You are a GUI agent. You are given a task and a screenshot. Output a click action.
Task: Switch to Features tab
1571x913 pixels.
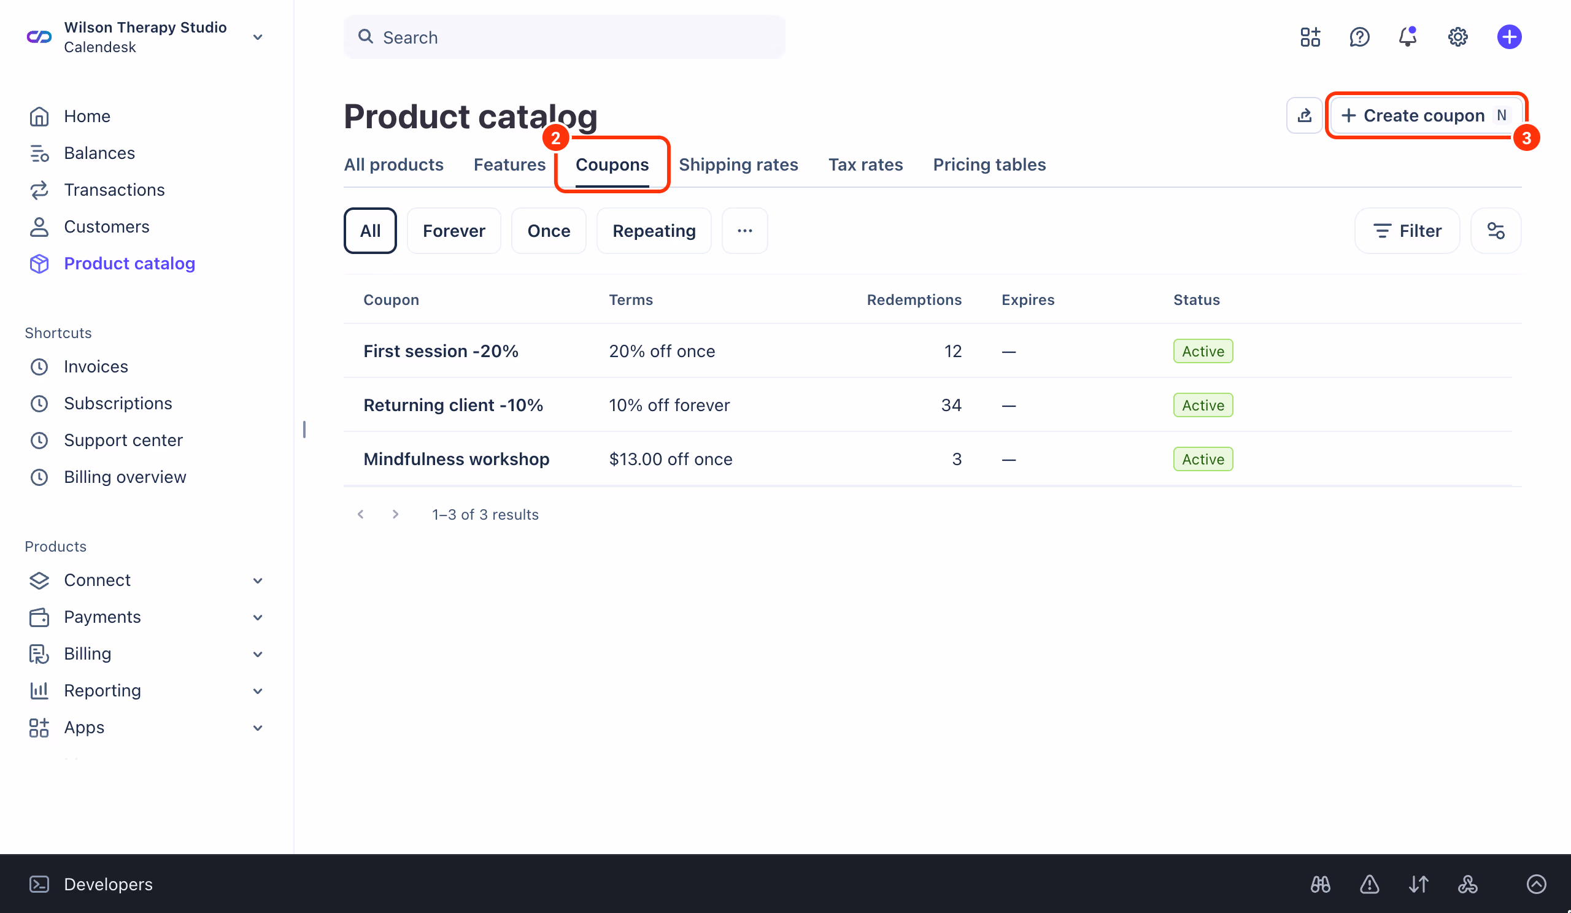(509, 164)
